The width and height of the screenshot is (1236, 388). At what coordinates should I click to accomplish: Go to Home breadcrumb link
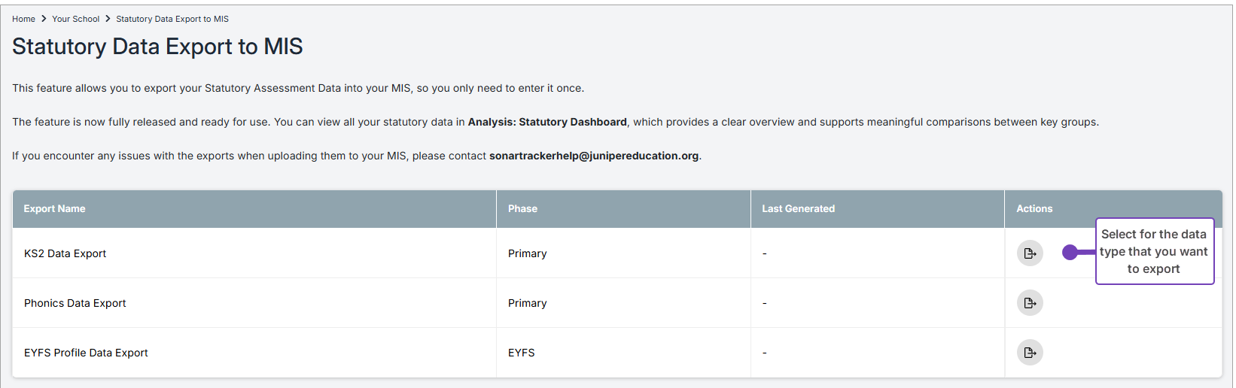[x=23, y=19]
